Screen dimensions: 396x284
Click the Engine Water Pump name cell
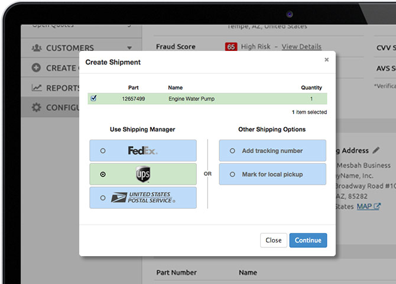pyautogui.click(x=191, y=99)
